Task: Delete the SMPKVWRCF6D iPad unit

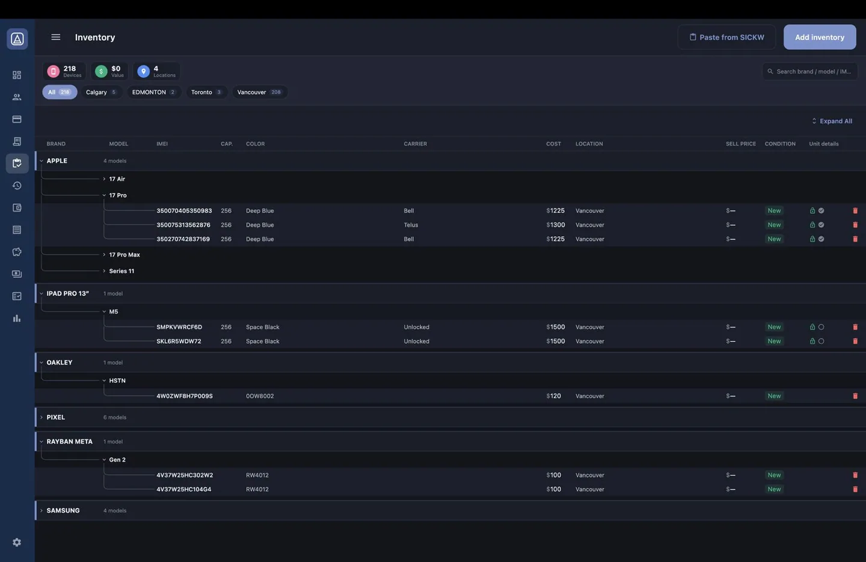Action: click(x=855, y=327)
